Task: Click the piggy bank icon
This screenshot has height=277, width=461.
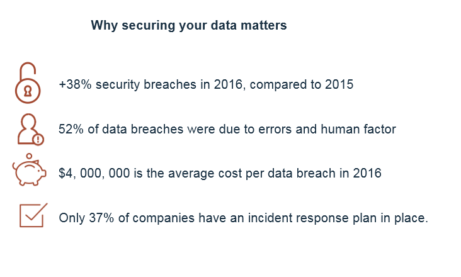Action: click(30, 169)
